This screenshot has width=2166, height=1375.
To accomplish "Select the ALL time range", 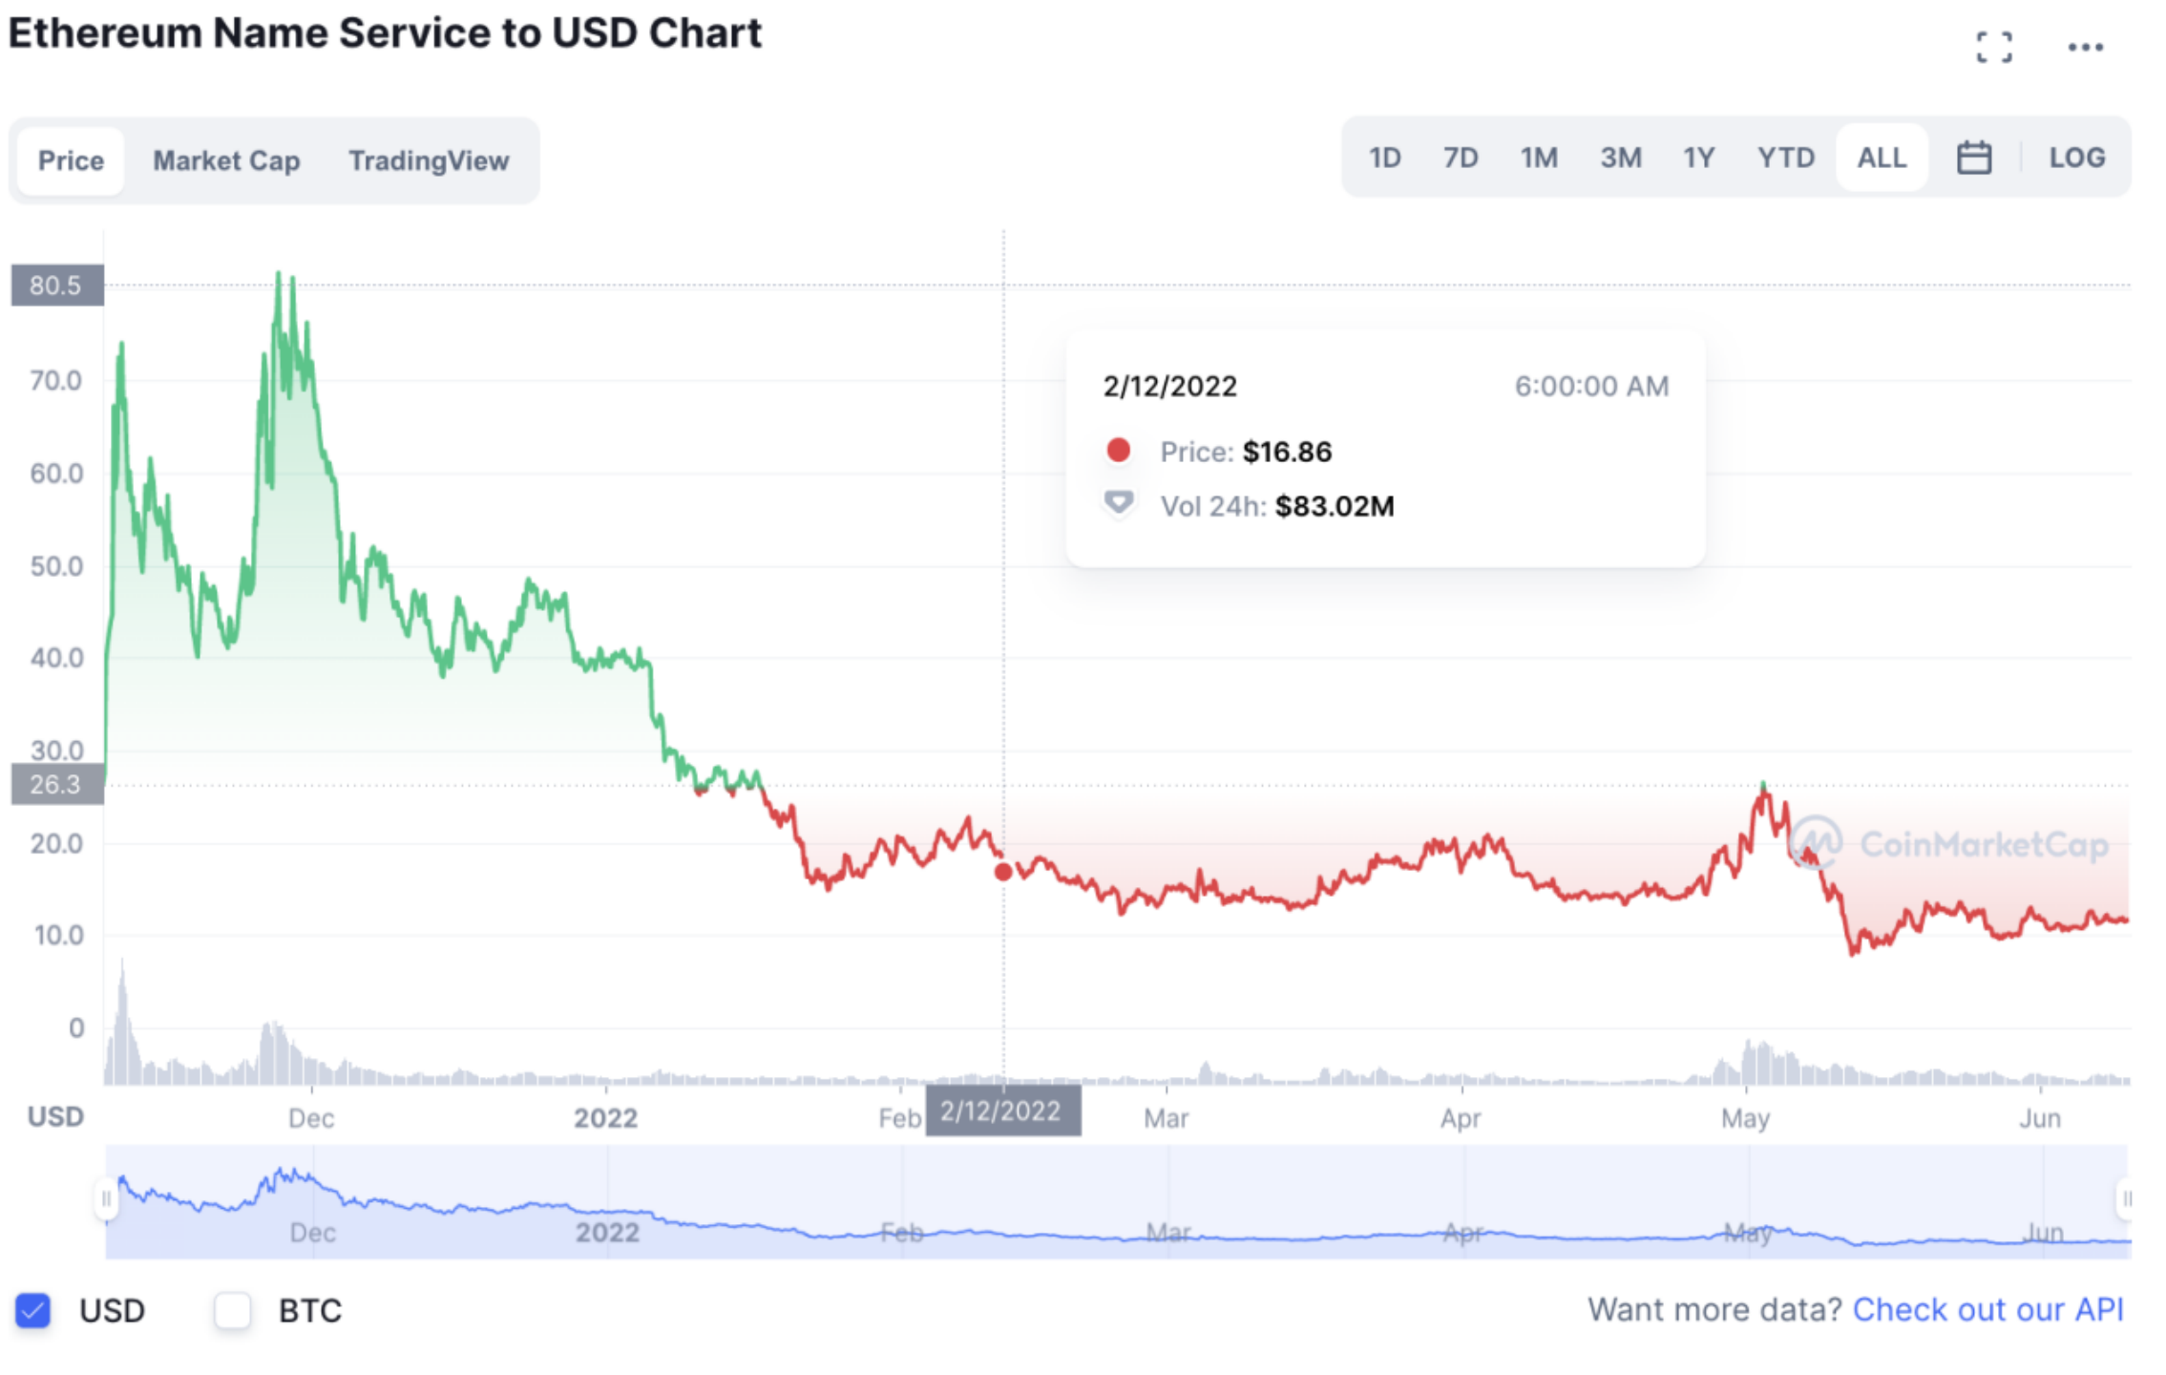I will pos(1882,158).
